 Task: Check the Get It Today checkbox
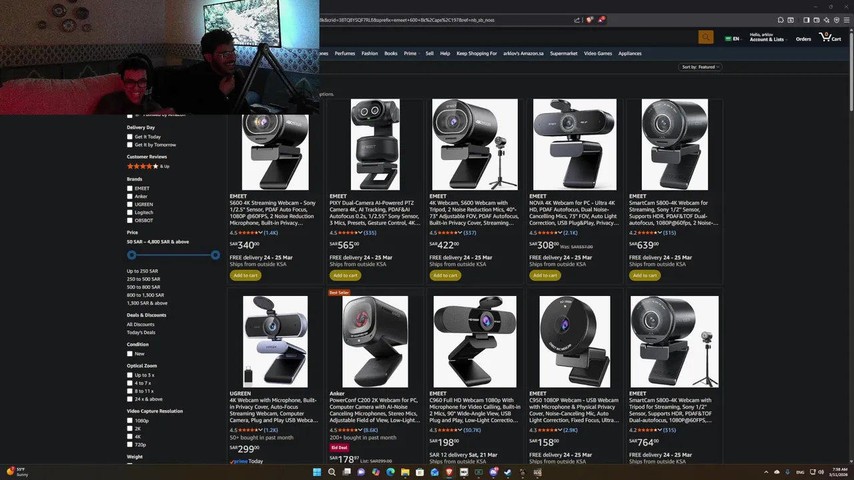(x=129, y=137)
